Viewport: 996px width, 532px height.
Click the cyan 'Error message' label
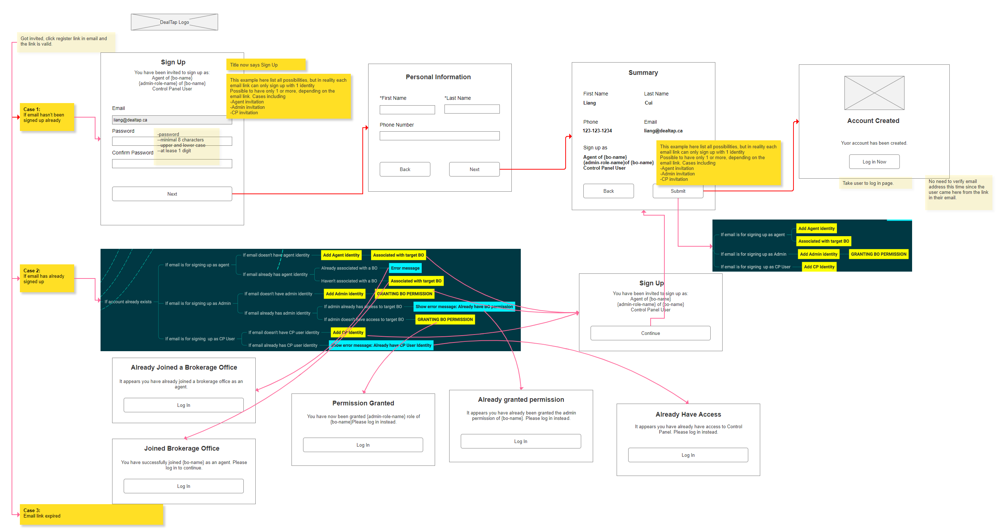(x=405, y=268)
